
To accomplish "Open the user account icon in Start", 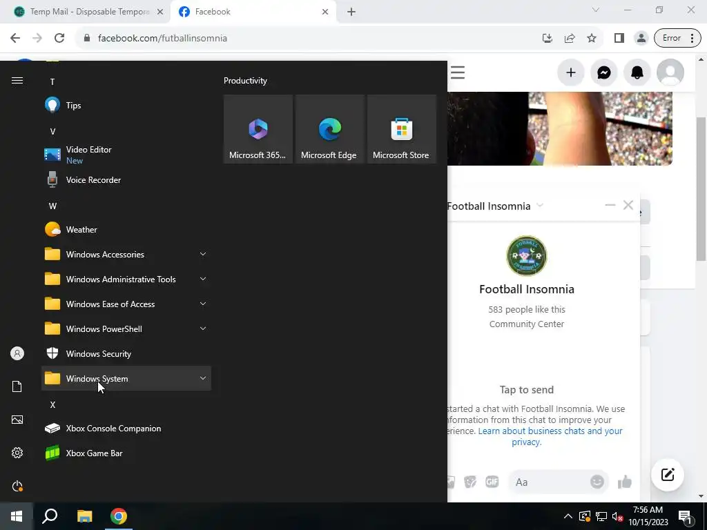I will point(17,353).
